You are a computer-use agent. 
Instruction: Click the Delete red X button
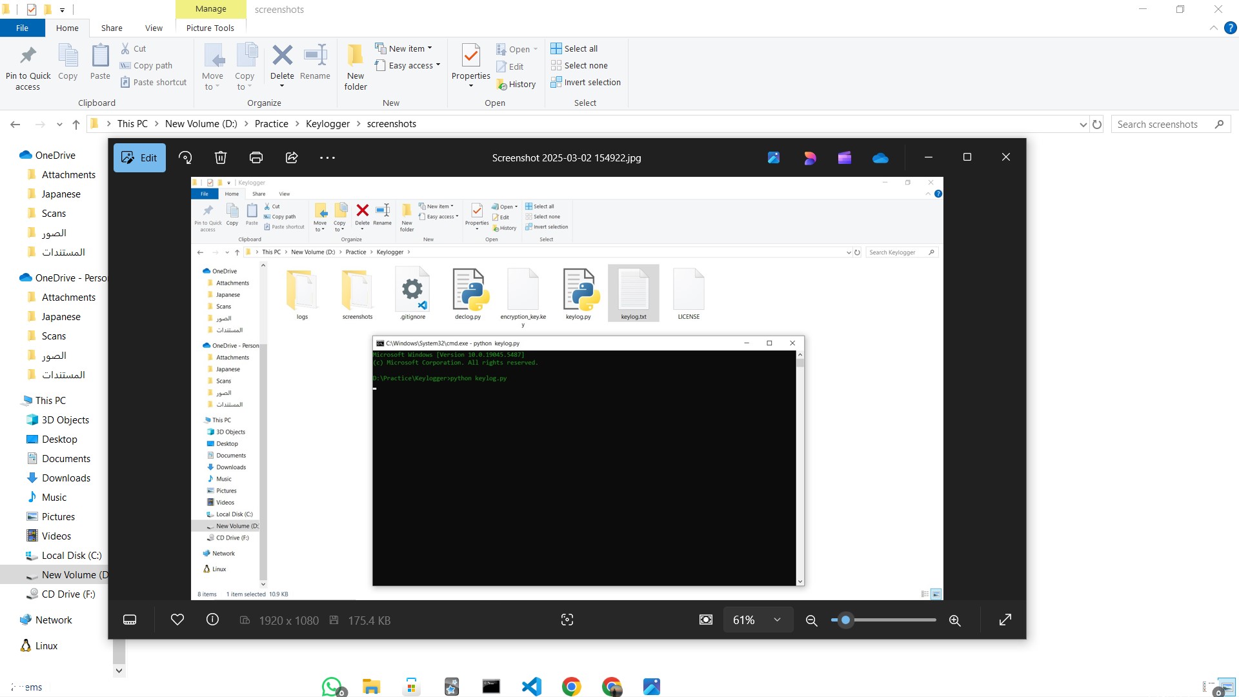click(282, 65)
